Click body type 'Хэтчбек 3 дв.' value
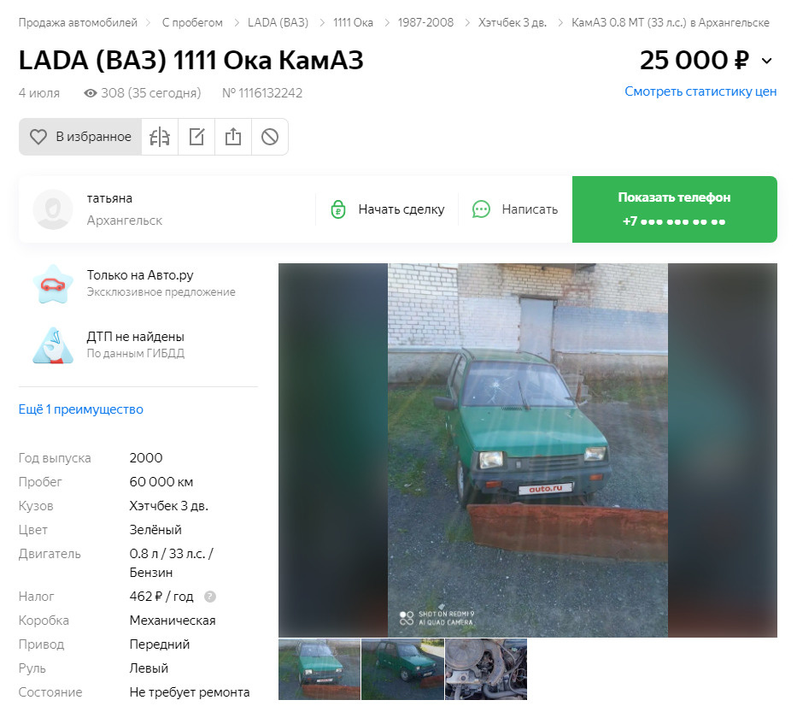Viewport: 797px width, 706px height. (169, 506)
